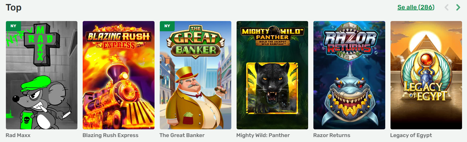
Task: Click 'Mighty Wild: Panther' title text
Action: 263,135
